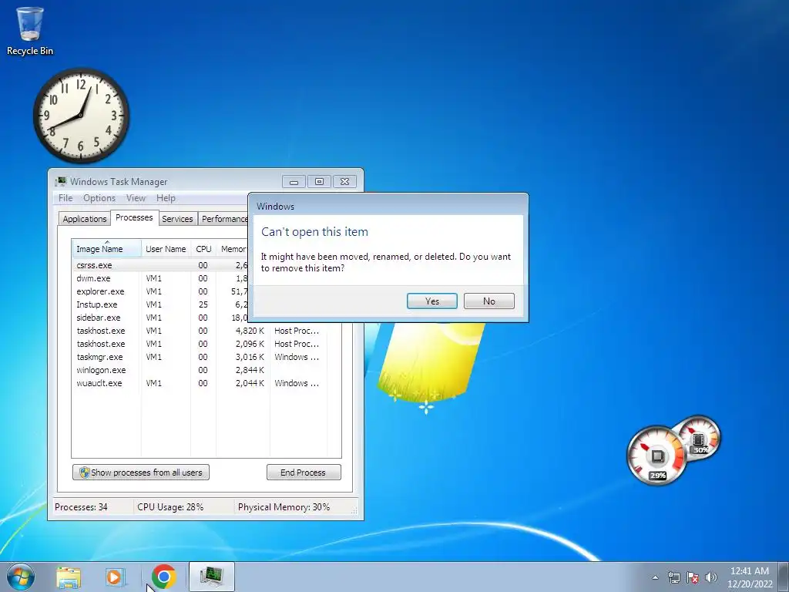Show hidden tray icons arrow
Image resolution: width=789 pixels, height=592 pixels.
click(x=655, y=577)
